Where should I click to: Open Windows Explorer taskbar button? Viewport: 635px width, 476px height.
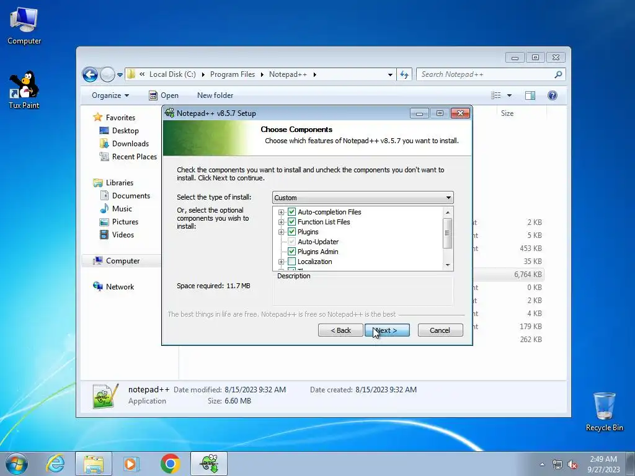(x=94, y=464)
